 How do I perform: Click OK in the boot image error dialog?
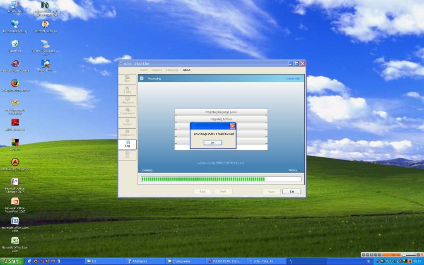pos(213,142)
